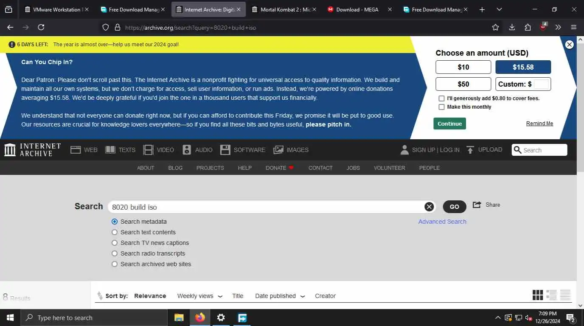Open the extensions puzzle icon

click(x=528, y=27)
